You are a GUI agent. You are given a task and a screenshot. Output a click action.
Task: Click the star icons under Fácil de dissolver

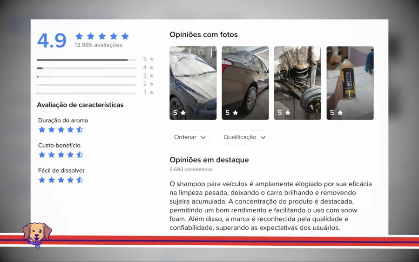61,180
